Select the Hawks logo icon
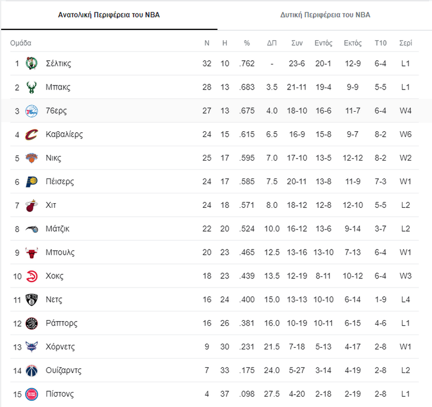432x407 pixels. pyautogui.click(x=31, y=276)
